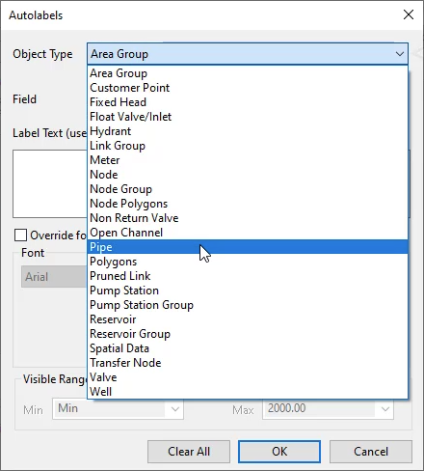Viewport: 424px width, 471px height.
Task: Choose Pump Station Group from list
Action: coord(248,305)
